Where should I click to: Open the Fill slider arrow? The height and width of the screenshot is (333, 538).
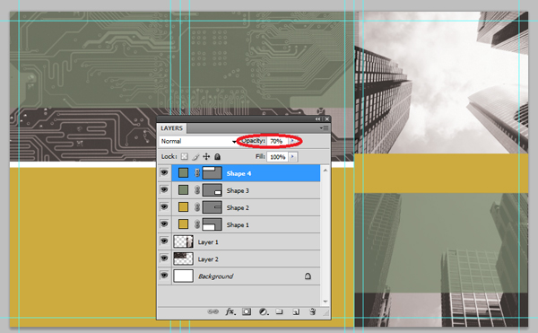click(292, 157)
